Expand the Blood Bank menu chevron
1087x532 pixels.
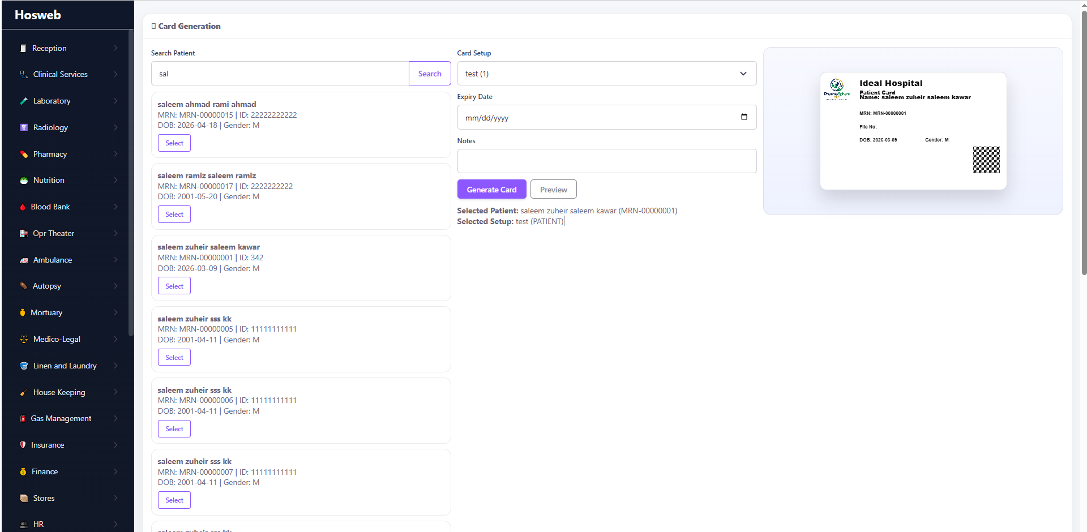(x=115, y=207)
